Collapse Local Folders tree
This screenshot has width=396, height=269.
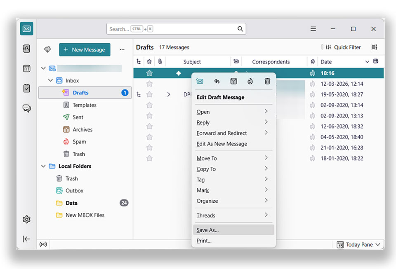click(x=43, y=166)
